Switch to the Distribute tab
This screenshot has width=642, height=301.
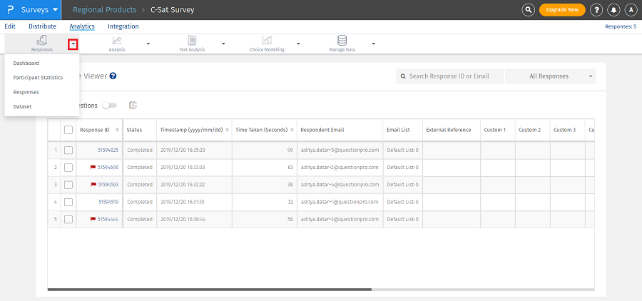(x=42, y=26)
